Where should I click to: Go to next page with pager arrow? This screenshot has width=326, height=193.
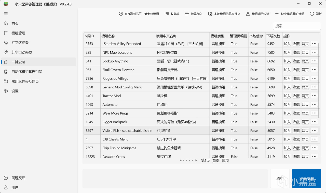[x=196, y=160]
